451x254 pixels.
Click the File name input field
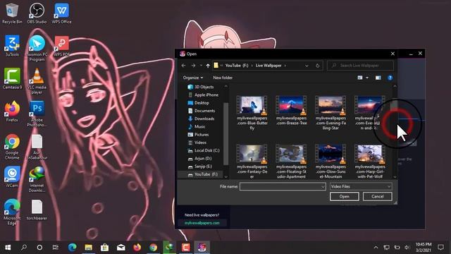pos(283,186)
